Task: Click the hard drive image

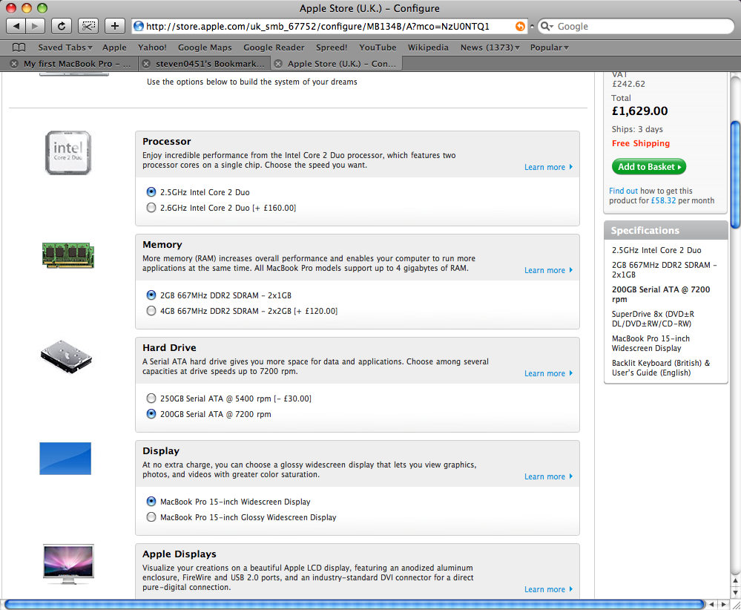Action: (x=66, y=356)
